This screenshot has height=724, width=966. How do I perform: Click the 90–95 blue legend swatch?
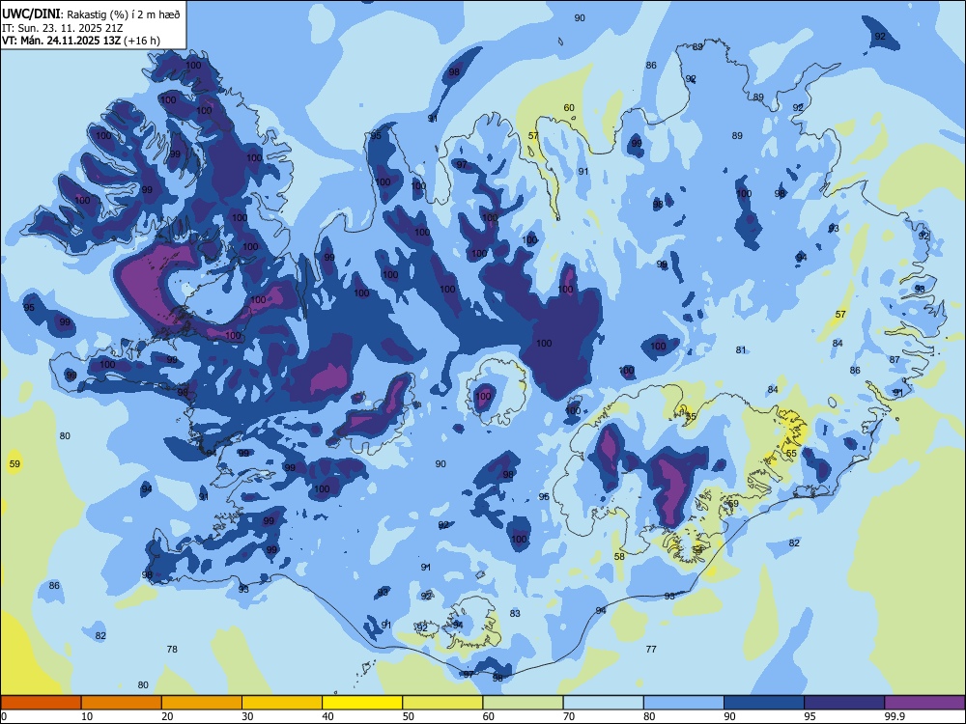coord(764,703)
